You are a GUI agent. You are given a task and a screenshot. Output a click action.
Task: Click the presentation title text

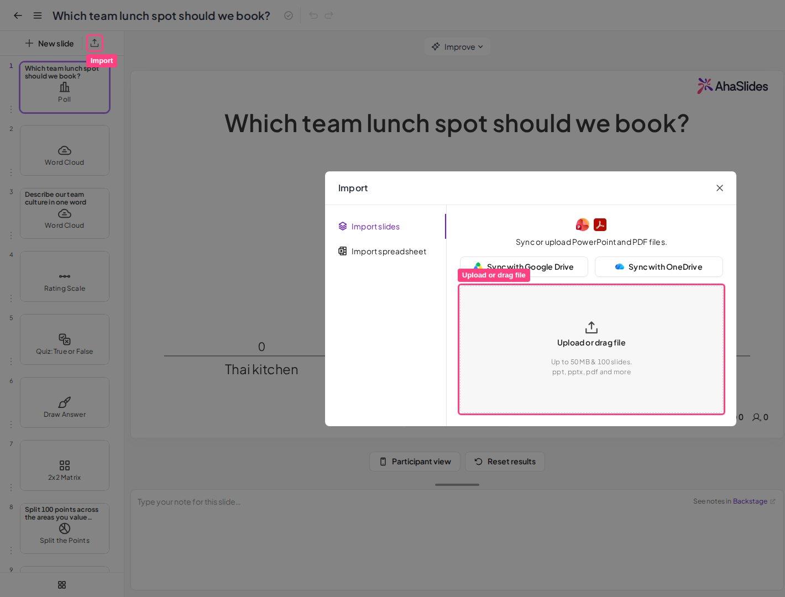tap(161, 15)
